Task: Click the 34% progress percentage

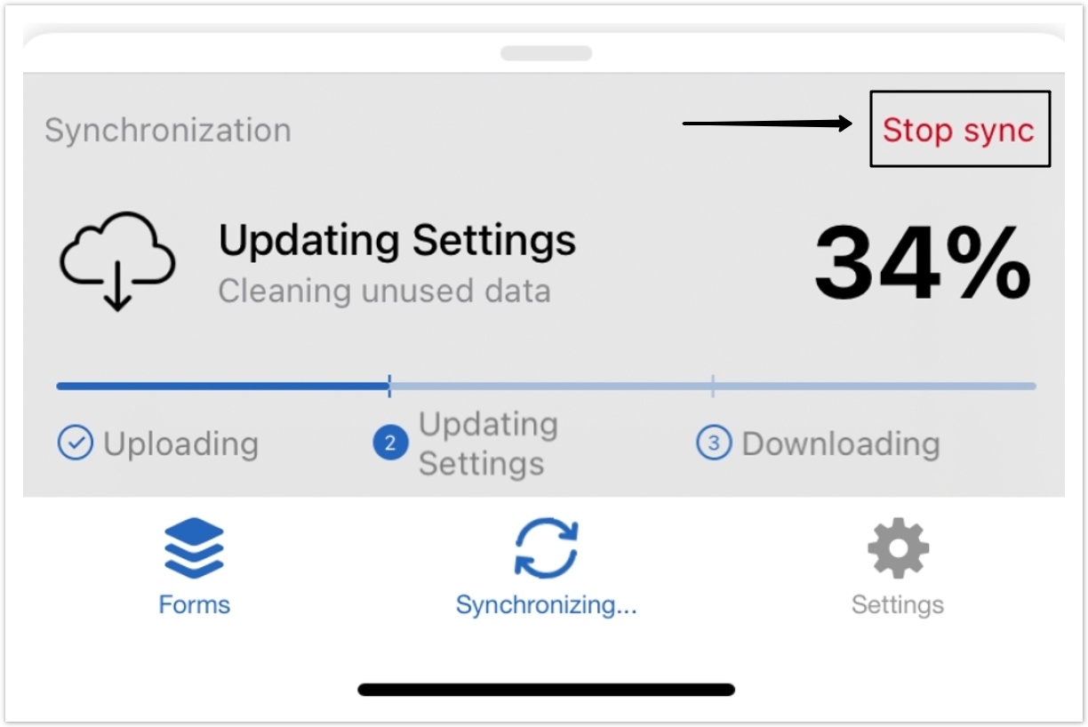Action: pos(922,264)
